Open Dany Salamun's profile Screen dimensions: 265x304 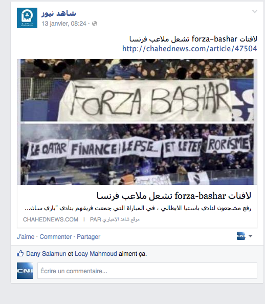pos(46,254)
